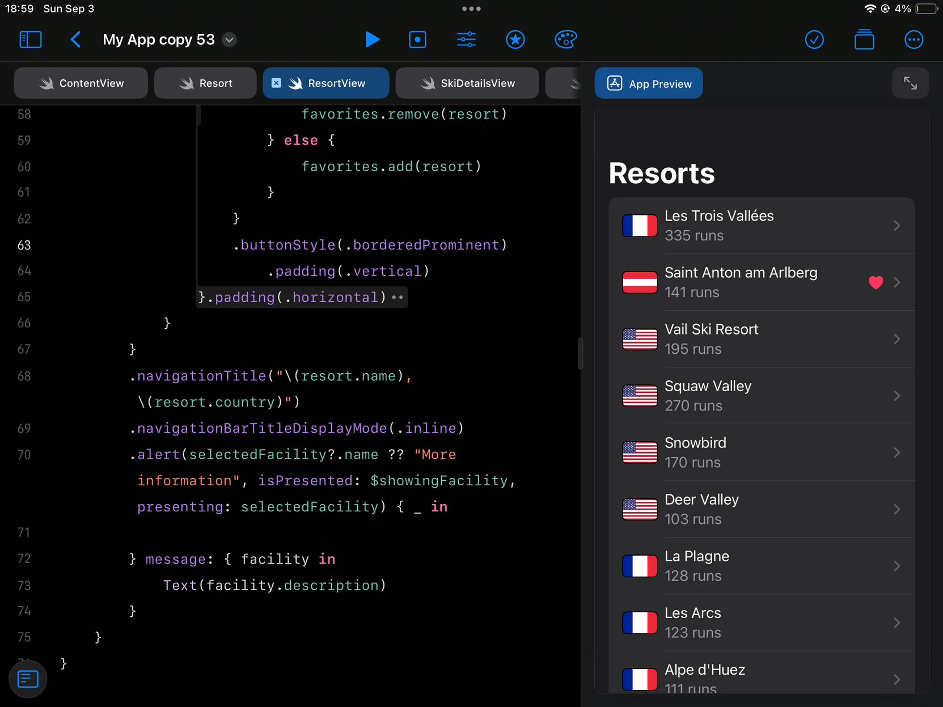The width and height of the screenshot is (943, 707).
Task: Click the US flag for Vail Ski Resort
Action: pyautogui.click(x=640, y=339)
